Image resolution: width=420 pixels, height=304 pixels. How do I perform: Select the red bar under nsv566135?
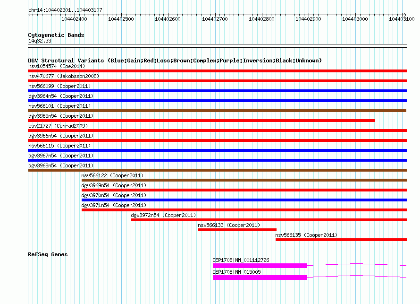point(341,240)
